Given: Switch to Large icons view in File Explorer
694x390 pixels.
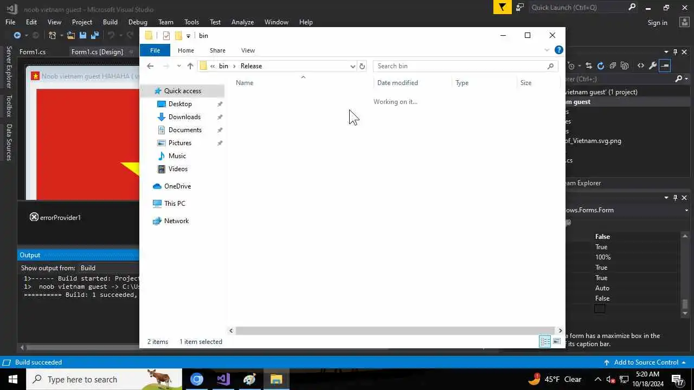Looking at the screenshot, I should (557, 341).
